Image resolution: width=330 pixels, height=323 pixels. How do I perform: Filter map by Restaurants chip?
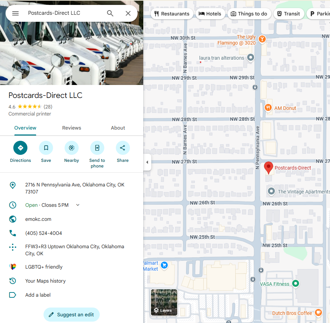coord(172,14)
